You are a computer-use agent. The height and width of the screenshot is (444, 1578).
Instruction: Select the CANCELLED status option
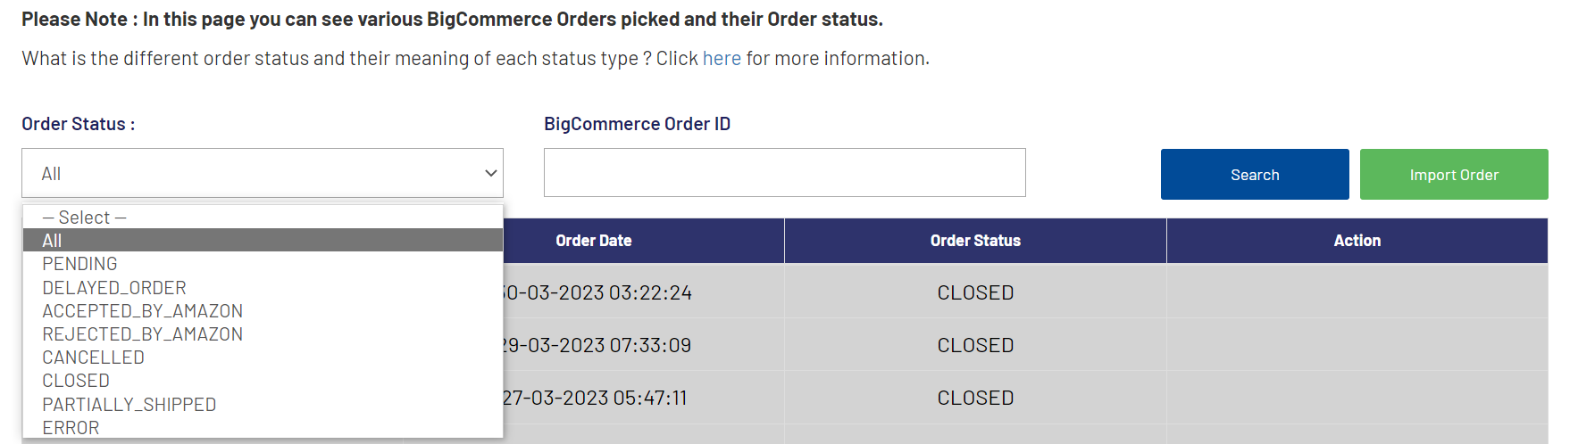click(94, 358)
